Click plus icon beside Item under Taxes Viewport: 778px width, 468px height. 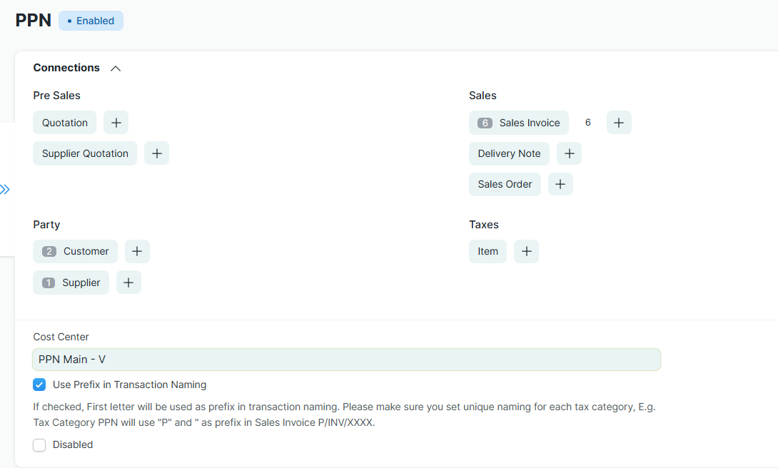click(x=526, y=251)
